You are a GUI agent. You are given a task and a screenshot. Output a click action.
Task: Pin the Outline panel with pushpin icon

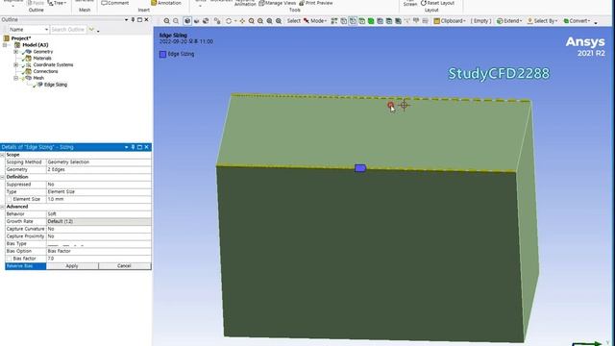(133, 19)
